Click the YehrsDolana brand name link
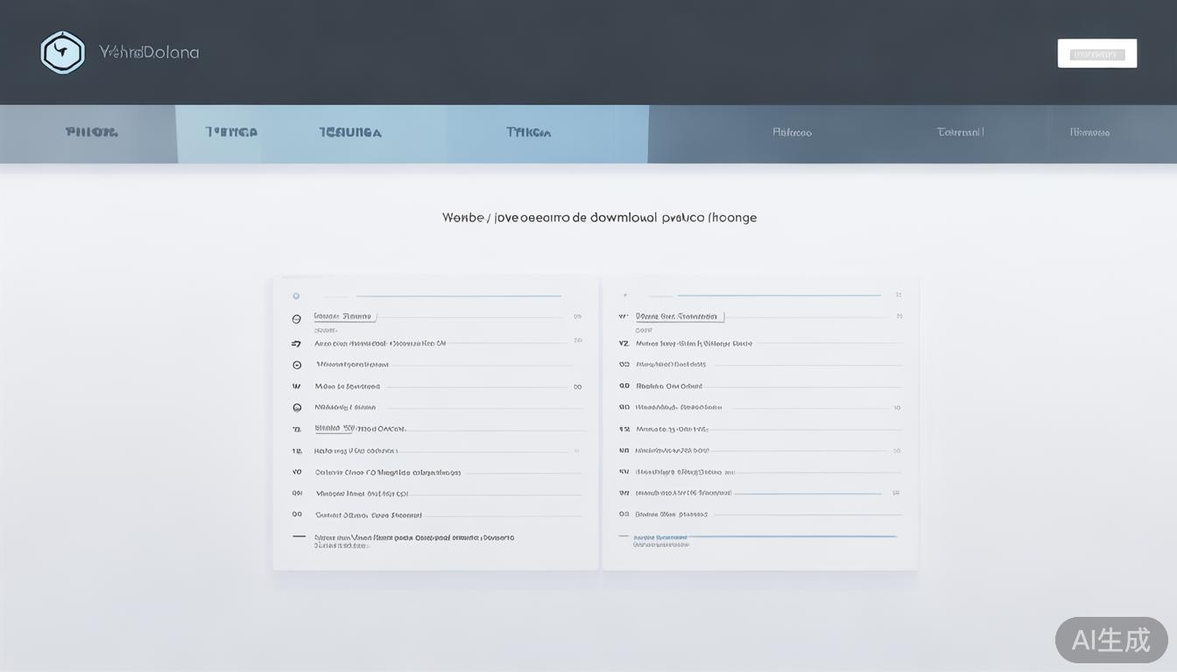The width and height of the screenshot is (1177, 672). pyautogui.click(x=149, y=52)
